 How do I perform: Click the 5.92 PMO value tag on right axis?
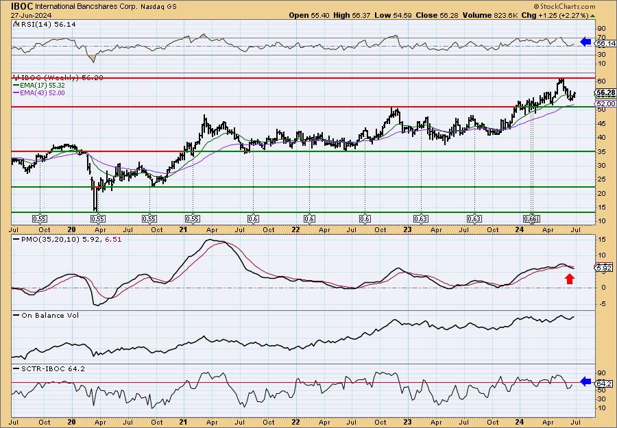point(605,268)
